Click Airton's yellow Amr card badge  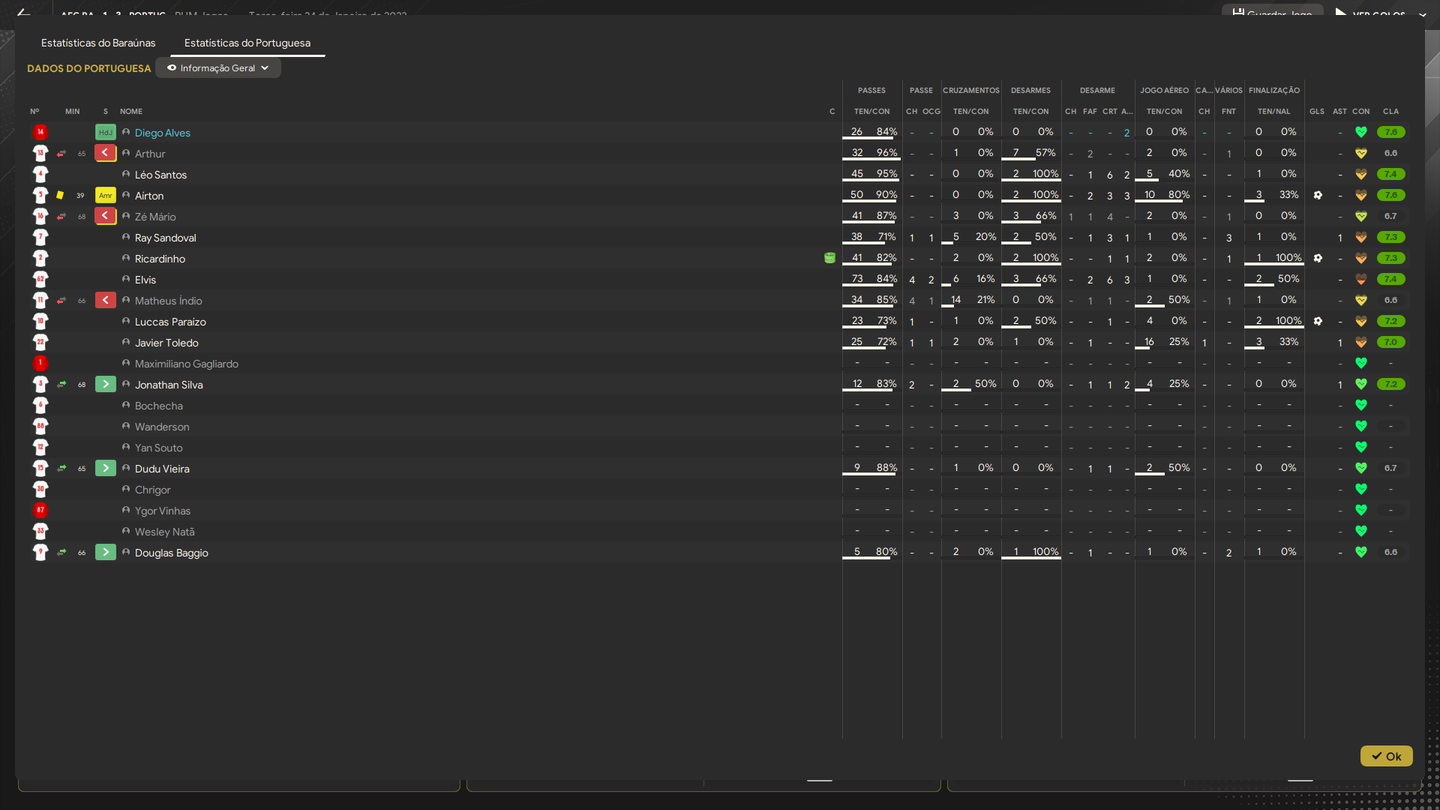[x=106, y=195]
